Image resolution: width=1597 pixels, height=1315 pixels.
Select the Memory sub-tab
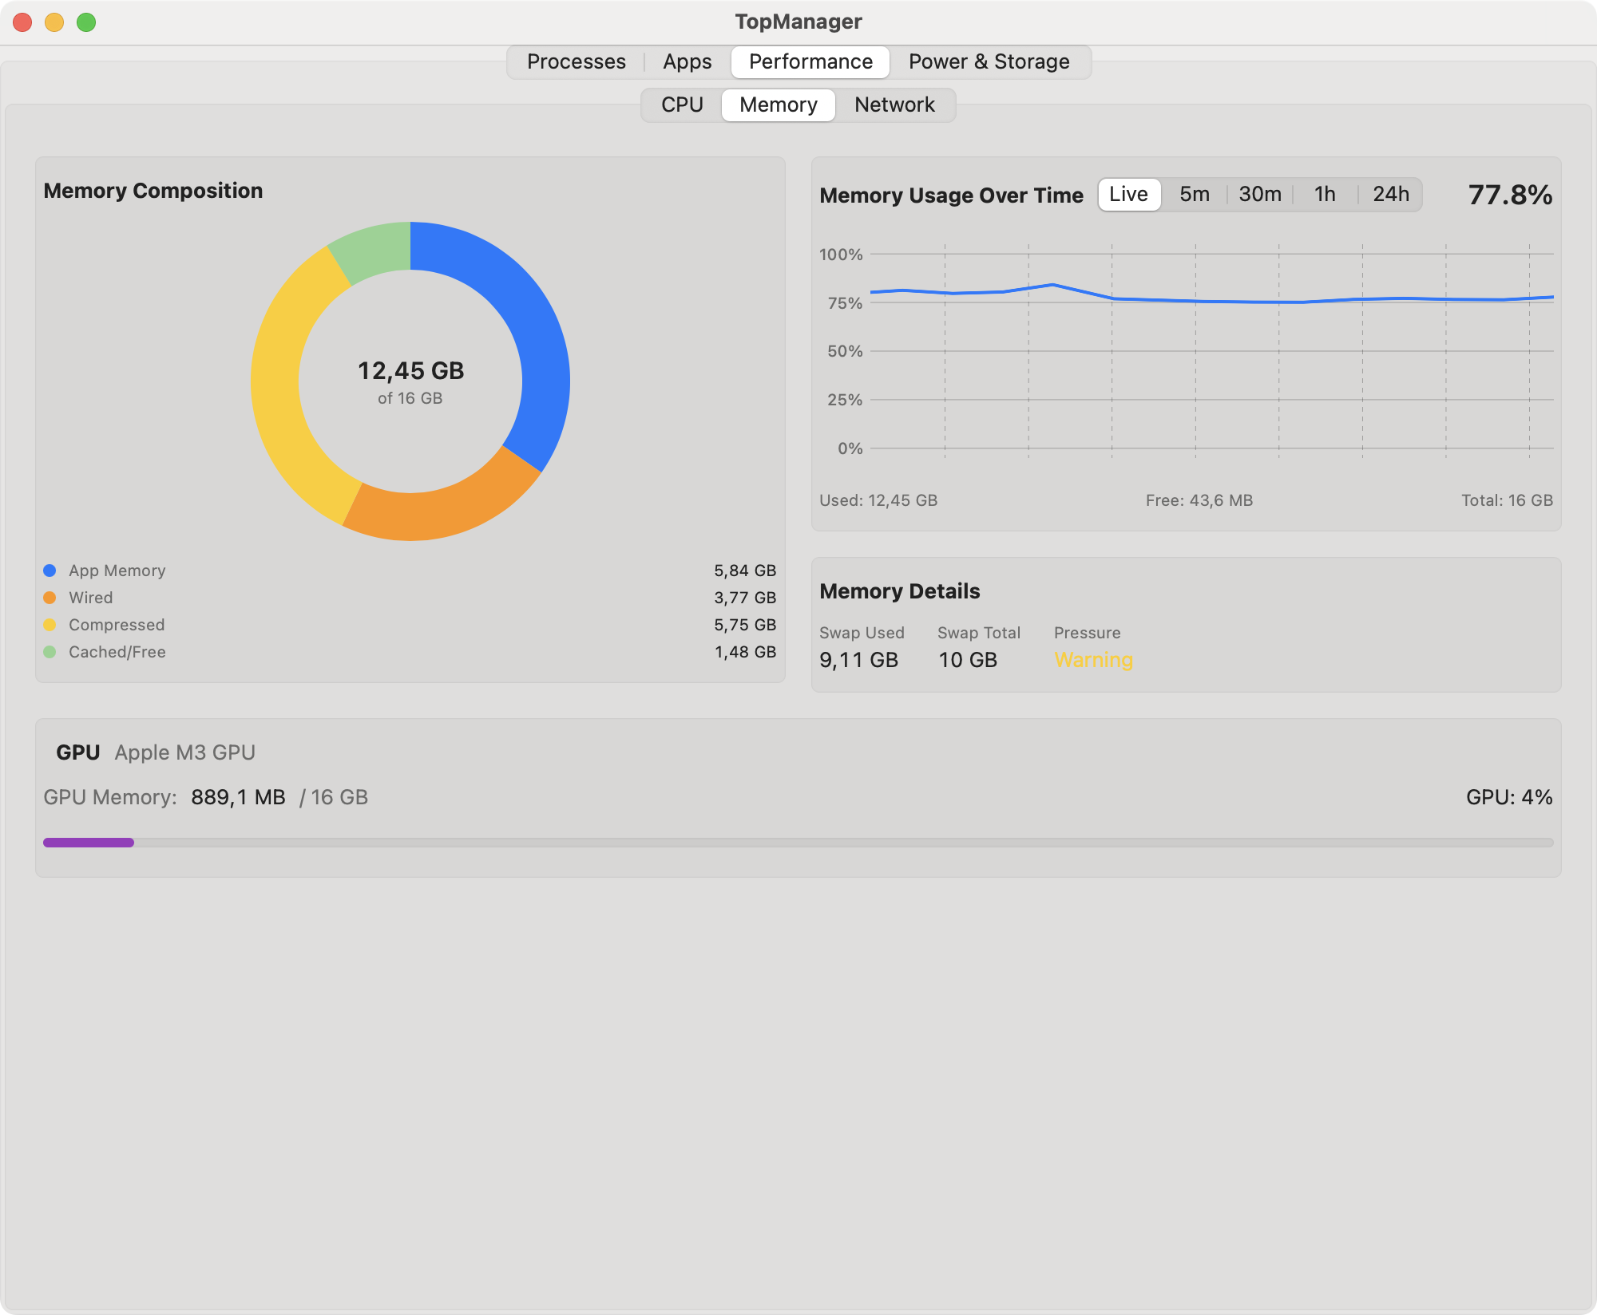[x=779, y=105]
